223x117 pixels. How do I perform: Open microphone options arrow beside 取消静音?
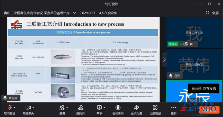[14, 108]
